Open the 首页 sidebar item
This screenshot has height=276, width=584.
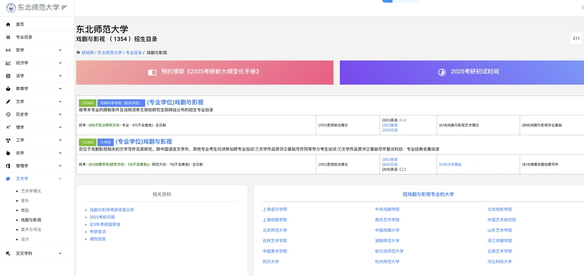tap(37, 24)
